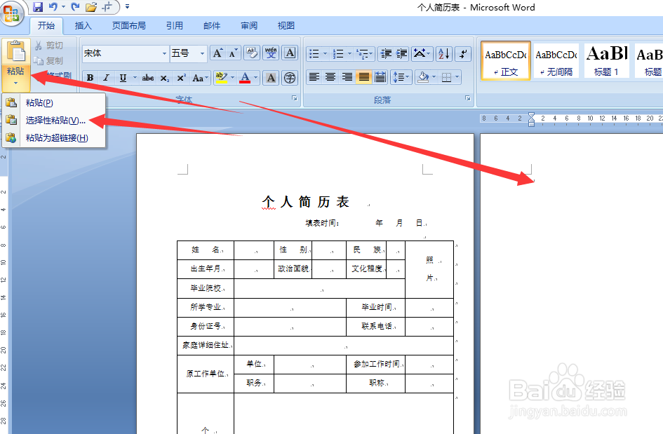
Task: Expand the line spacing dropdown
Action: tap(401, 77)
